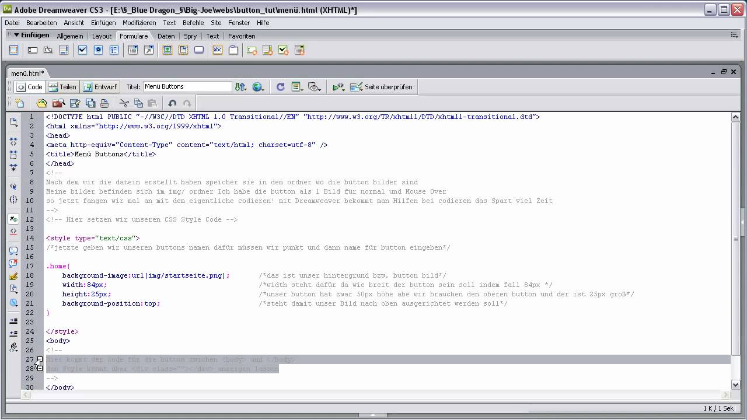
Task: Insert Spry validation checkbox widget
Action: pos(283,50)
